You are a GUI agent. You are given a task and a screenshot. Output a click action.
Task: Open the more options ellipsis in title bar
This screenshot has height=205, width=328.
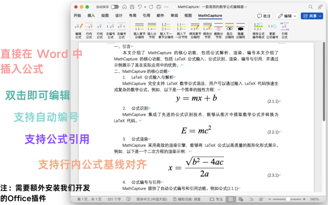[166, 7]
